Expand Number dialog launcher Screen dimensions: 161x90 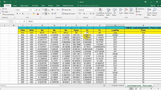[94, 17]
